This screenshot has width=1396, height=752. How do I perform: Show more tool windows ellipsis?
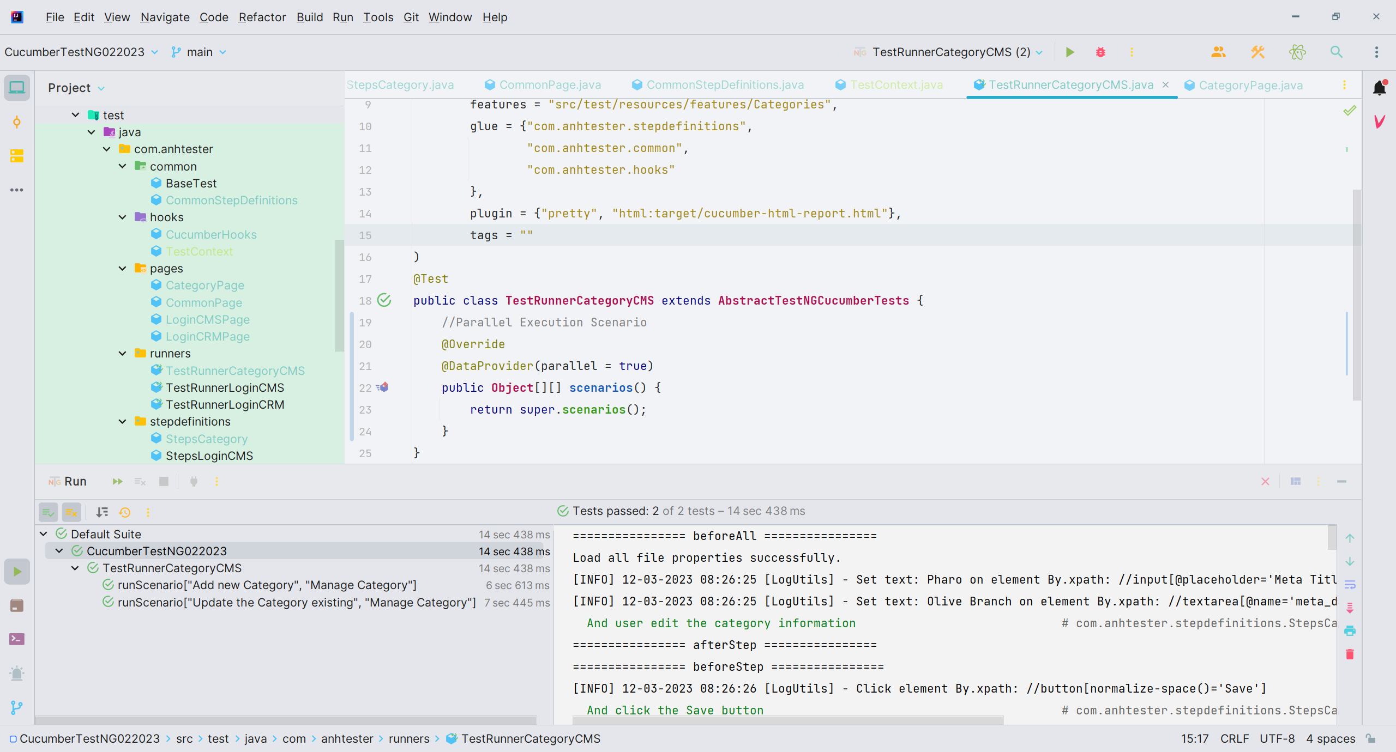pos(17,190)
